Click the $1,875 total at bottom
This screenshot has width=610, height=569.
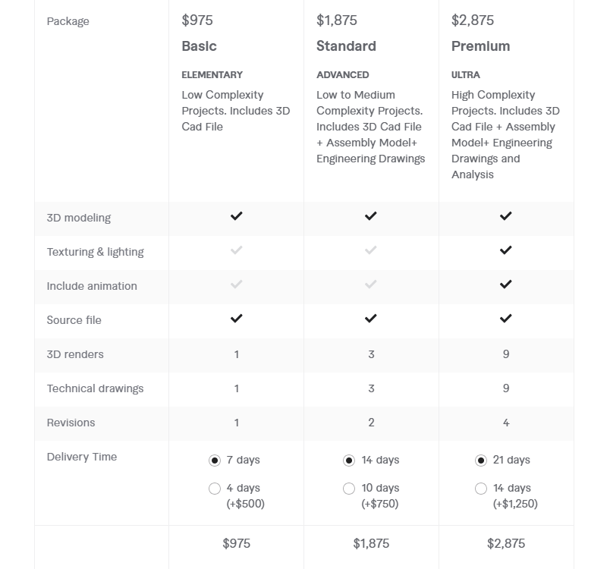point(371,543)
